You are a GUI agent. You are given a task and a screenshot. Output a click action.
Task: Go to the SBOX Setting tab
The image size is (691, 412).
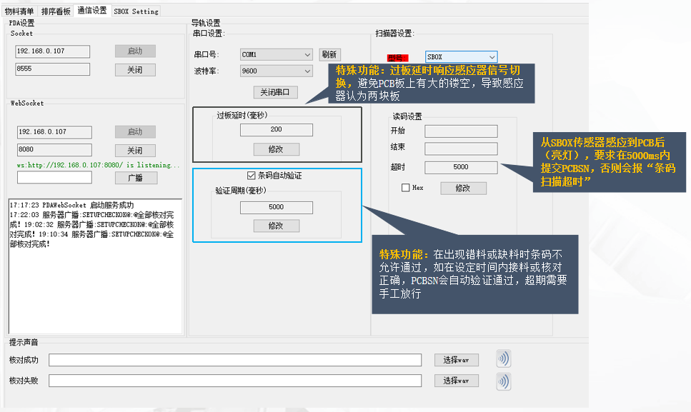136,11
